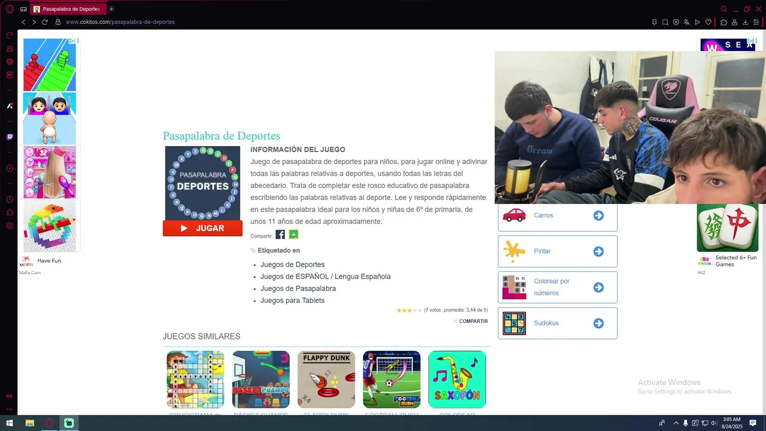Click Colorear por números arrow button
Image resolution: width=766 pixels, height=431 pixels.
598,287
